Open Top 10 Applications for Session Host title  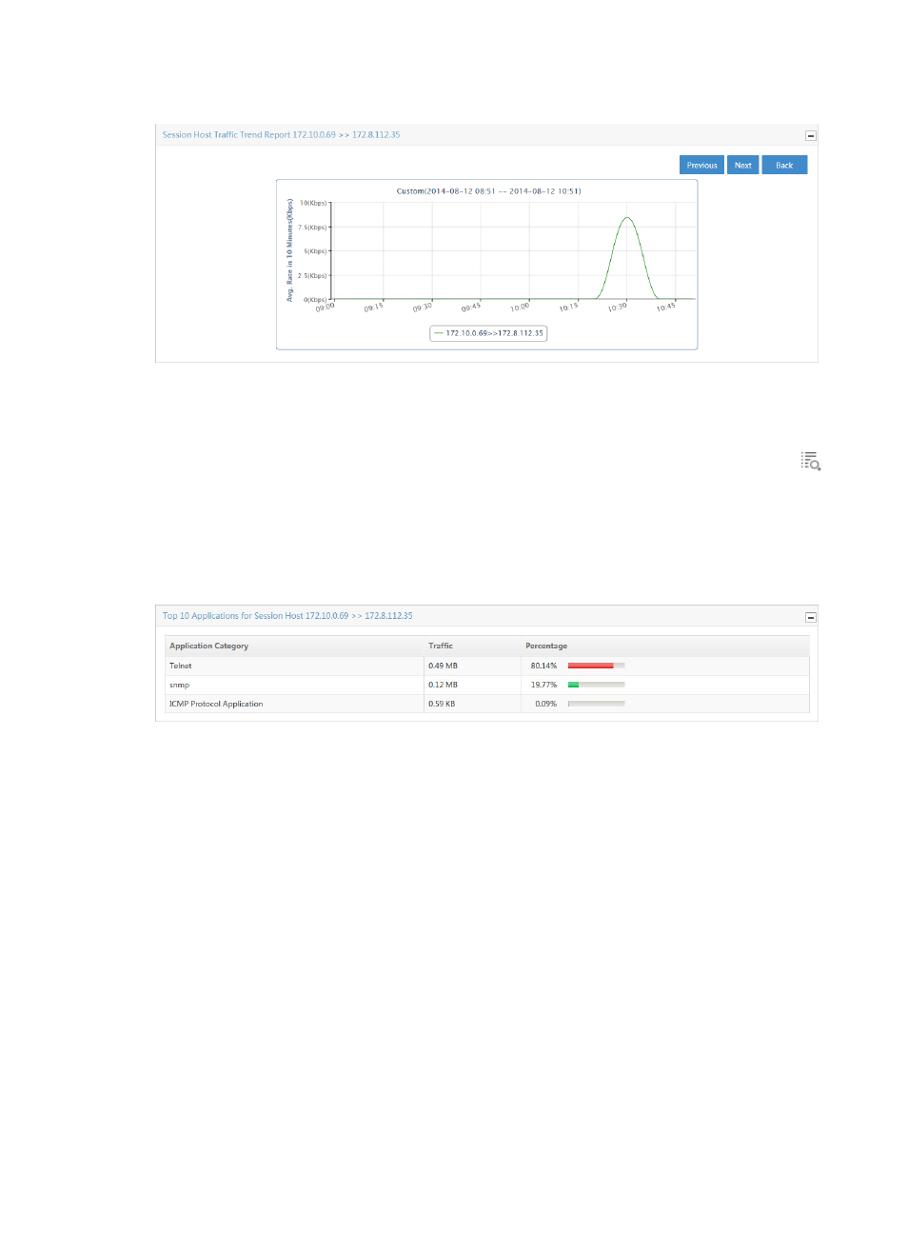tap(287, 616)
